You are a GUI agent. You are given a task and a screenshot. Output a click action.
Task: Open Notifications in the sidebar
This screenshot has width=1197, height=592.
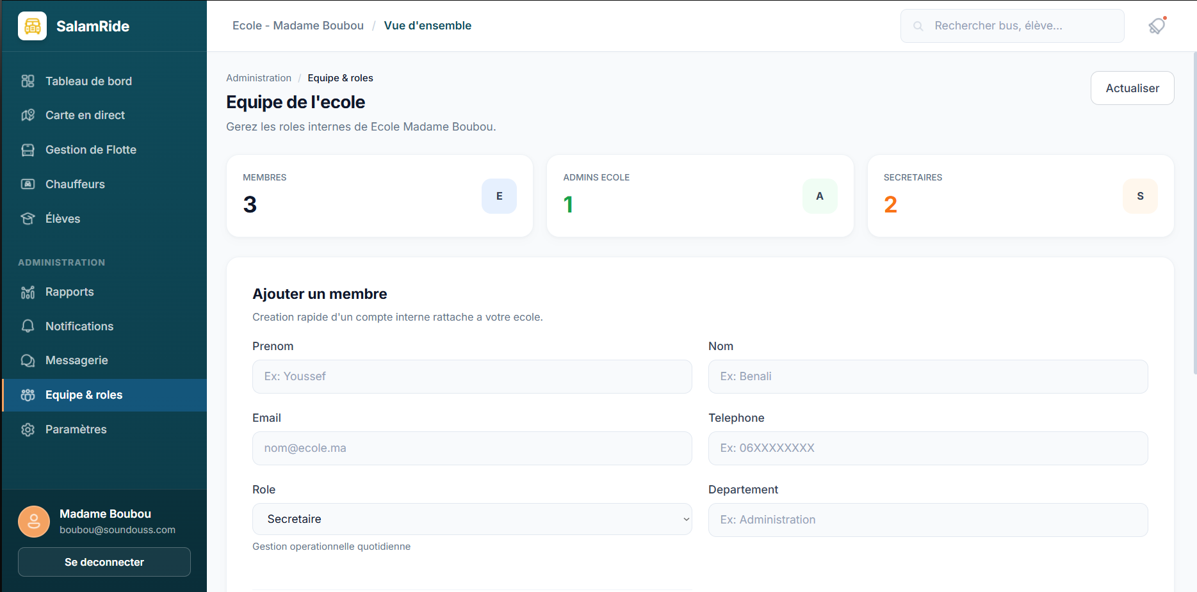click(79, 326)
